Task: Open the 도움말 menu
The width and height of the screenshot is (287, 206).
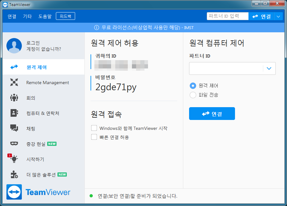Action: (x=45, y=16)
